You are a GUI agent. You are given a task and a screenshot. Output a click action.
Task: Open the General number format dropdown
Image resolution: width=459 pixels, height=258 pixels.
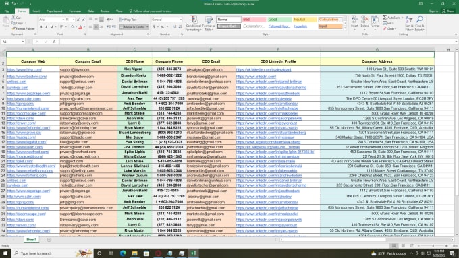point(181,20)
